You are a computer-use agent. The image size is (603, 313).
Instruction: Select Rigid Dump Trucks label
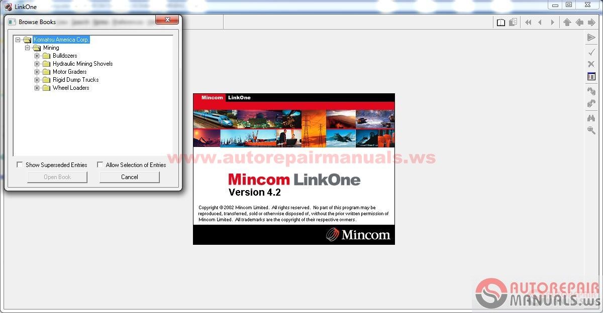[75, 80]
